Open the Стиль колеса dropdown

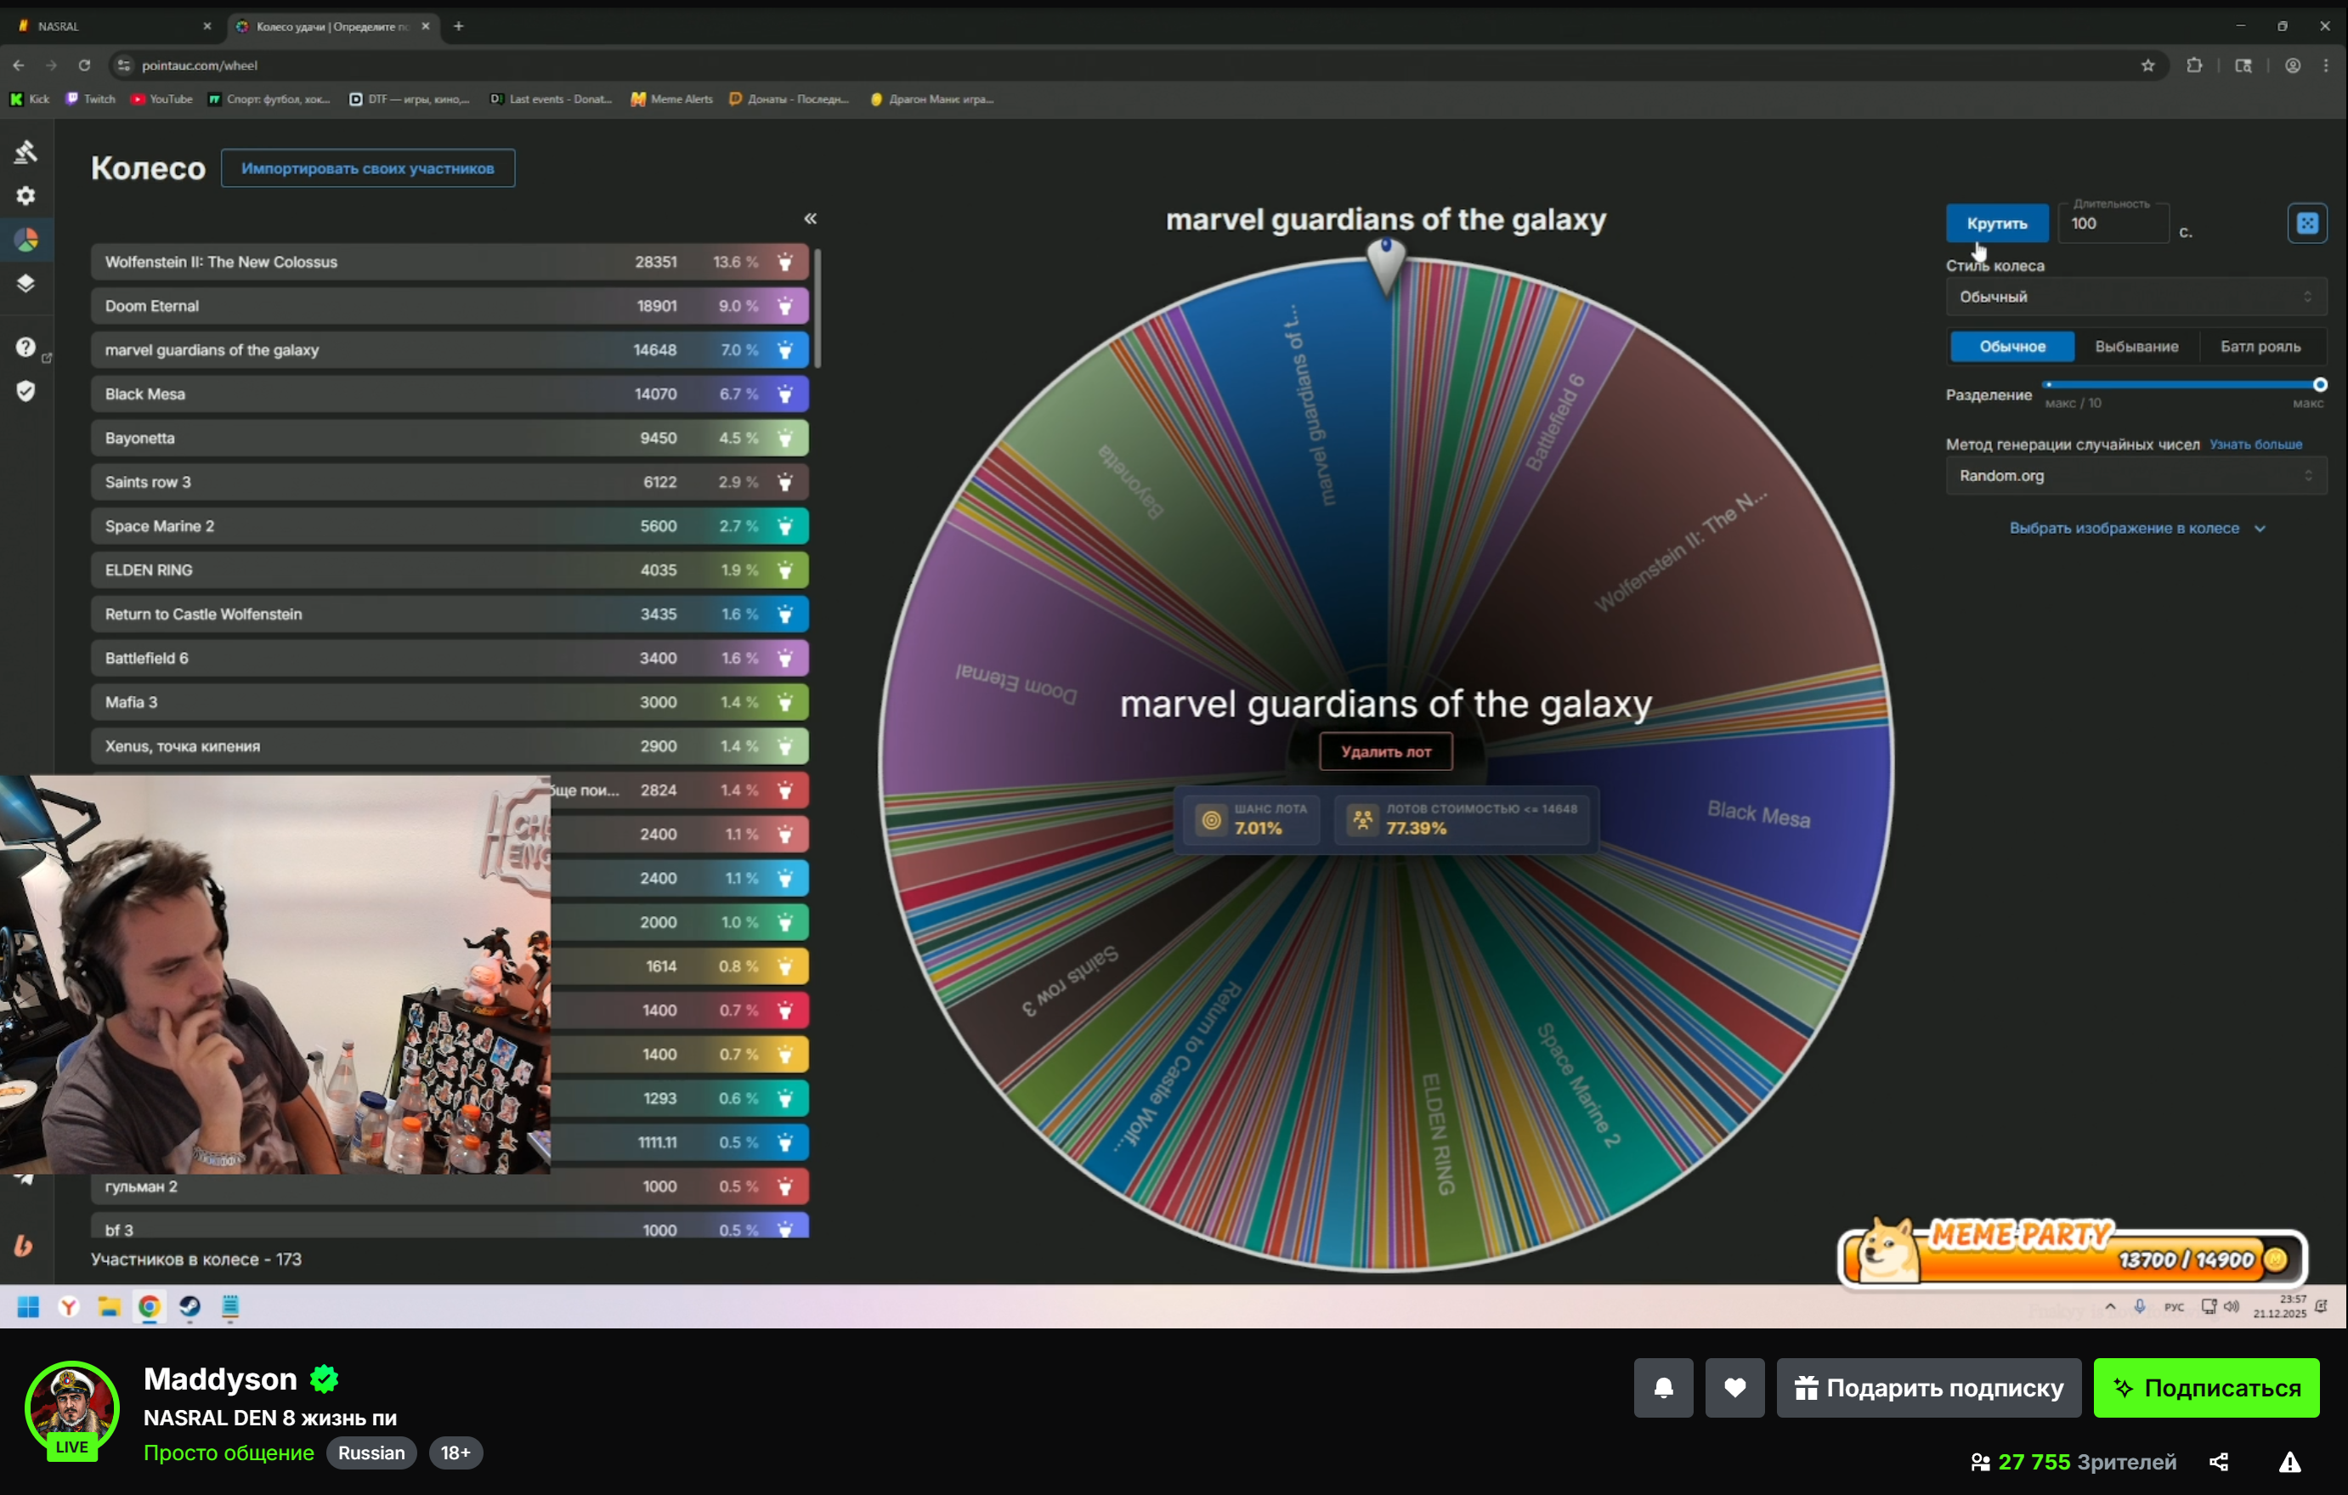coord(2135,297)
